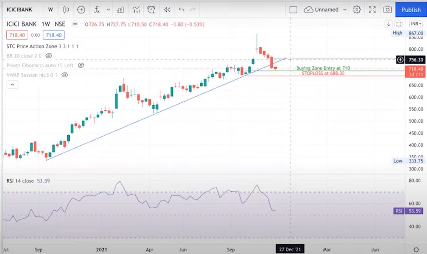Enter fullscreen mode

coord(372,10)
